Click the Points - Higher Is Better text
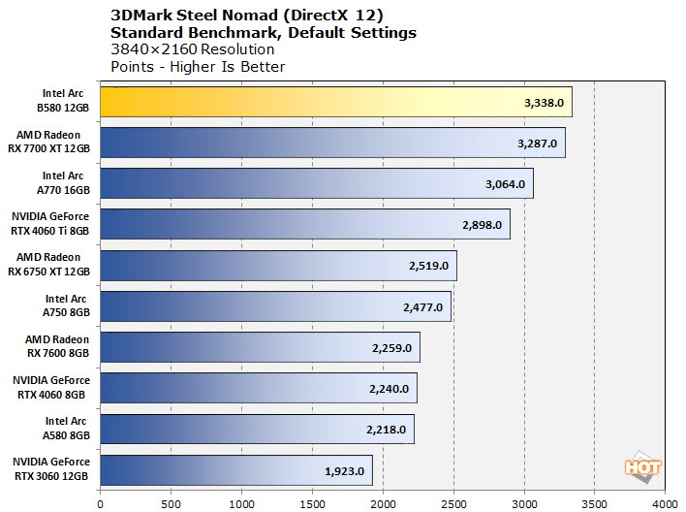 pos(198,66)
